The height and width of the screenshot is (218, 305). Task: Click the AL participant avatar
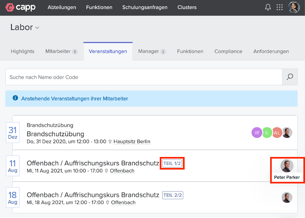(x=277, y=132)
